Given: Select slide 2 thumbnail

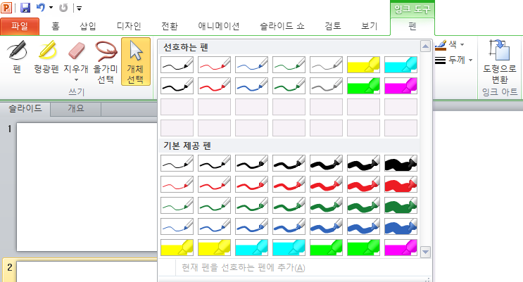Looking at the screenshot, I should pyautogui.click(x=87, y=271).
